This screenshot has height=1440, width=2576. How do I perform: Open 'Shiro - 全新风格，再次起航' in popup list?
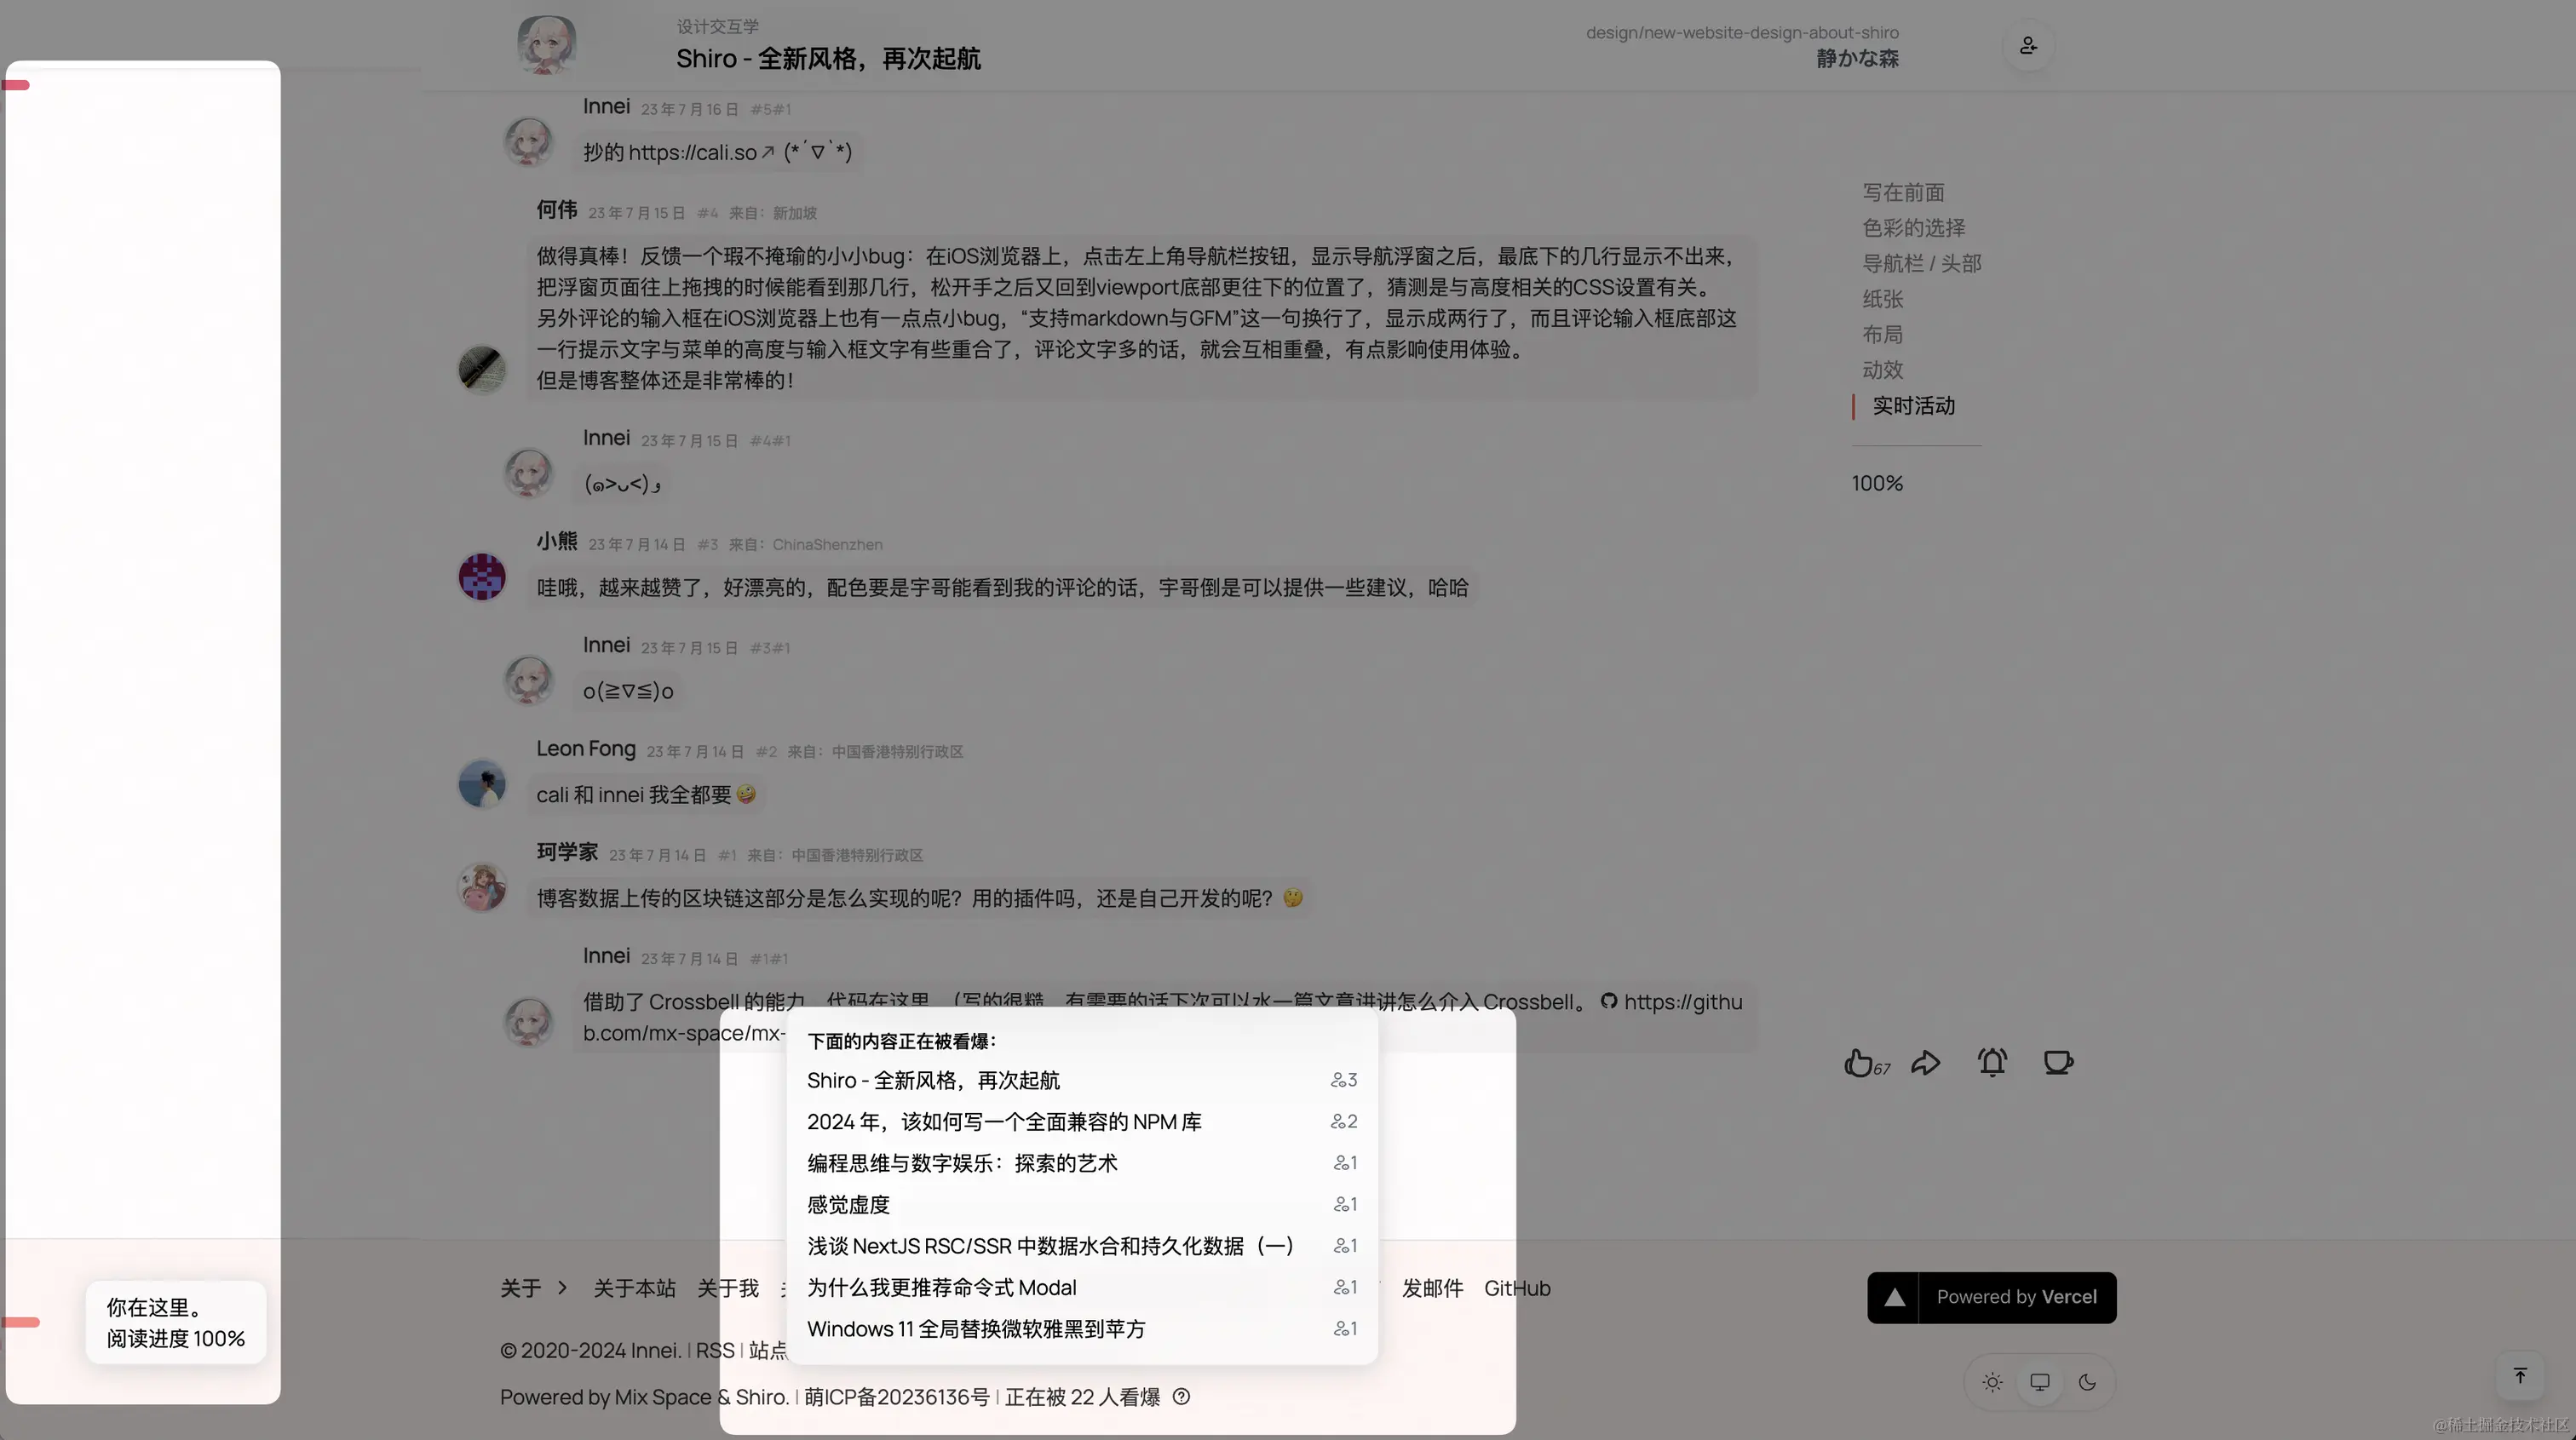click(1081, 1080)
